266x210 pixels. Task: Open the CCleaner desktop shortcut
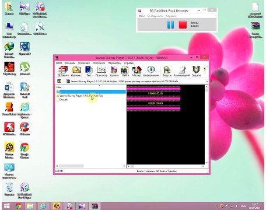pyautogui.click(x=24, y=129)
